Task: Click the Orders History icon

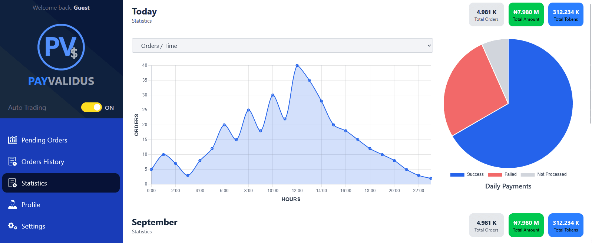Action: tap(13, 161)
